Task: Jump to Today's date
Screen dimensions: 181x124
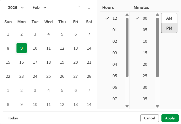Action: tap(13, 118)
